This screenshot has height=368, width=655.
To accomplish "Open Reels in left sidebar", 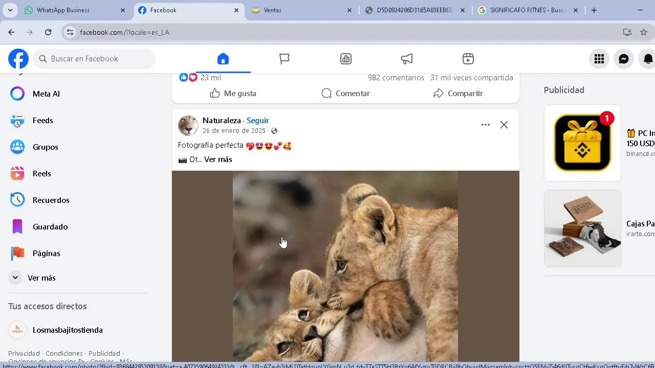I will pyautogui.click(x=78, y=174).
